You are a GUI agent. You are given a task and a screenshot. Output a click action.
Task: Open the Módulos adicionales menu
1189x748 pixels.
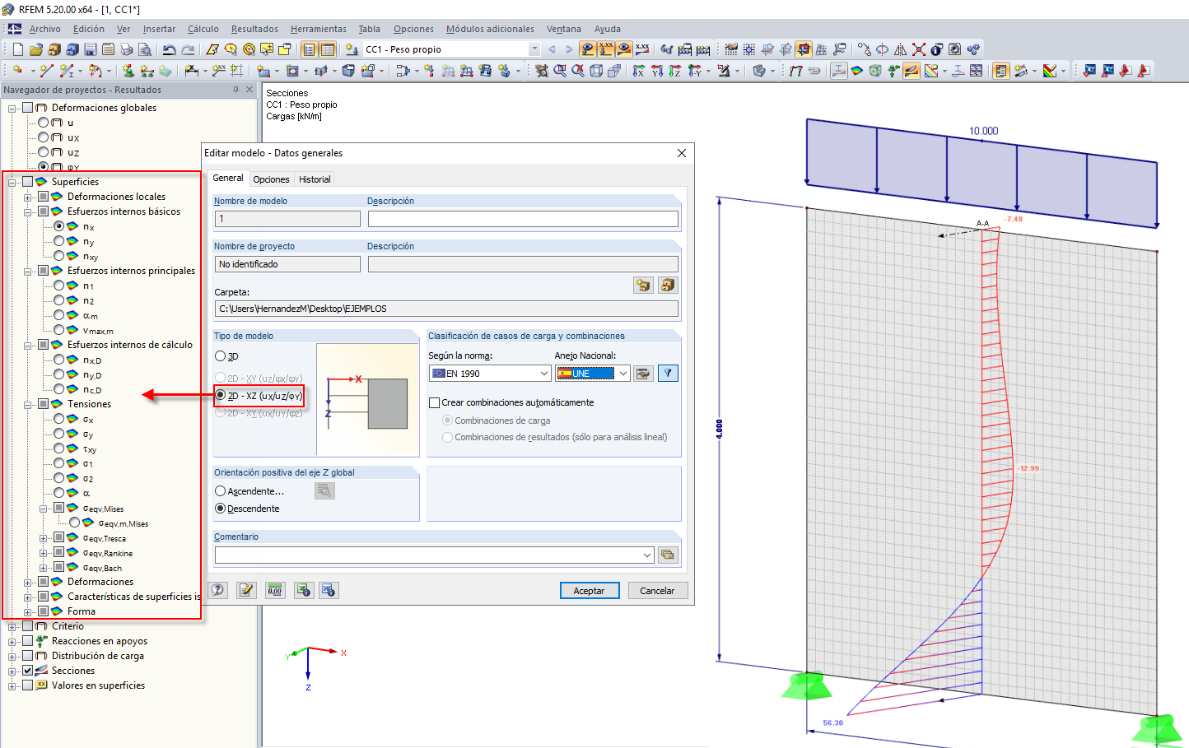click(490, 29)
